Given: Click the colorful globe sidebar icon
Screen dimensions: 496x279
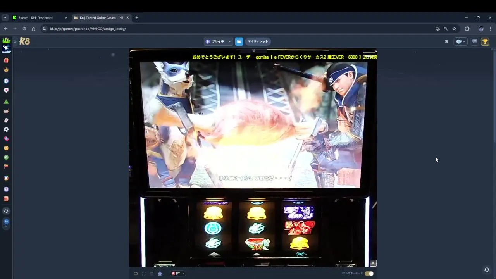Looking at the screenshot, I should coord(6,178).
